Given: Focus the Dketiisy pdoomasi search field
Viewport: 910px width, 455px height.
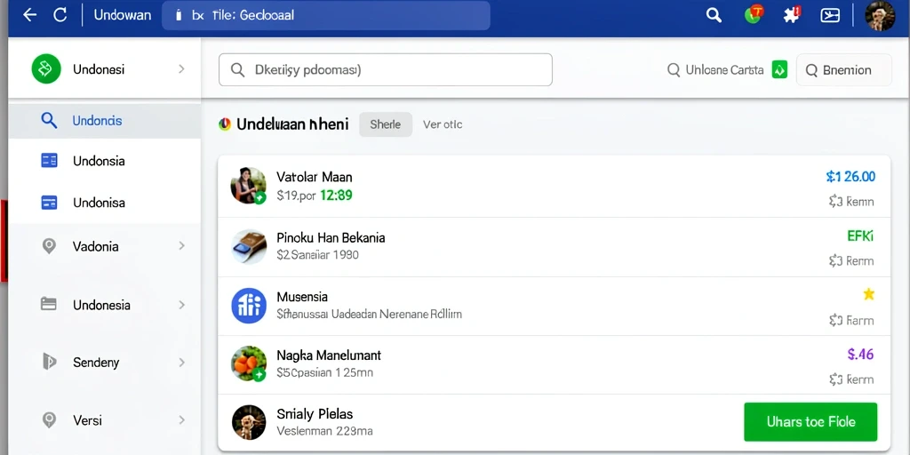Looking at the screenshot, I should click(x=386, y=69).
